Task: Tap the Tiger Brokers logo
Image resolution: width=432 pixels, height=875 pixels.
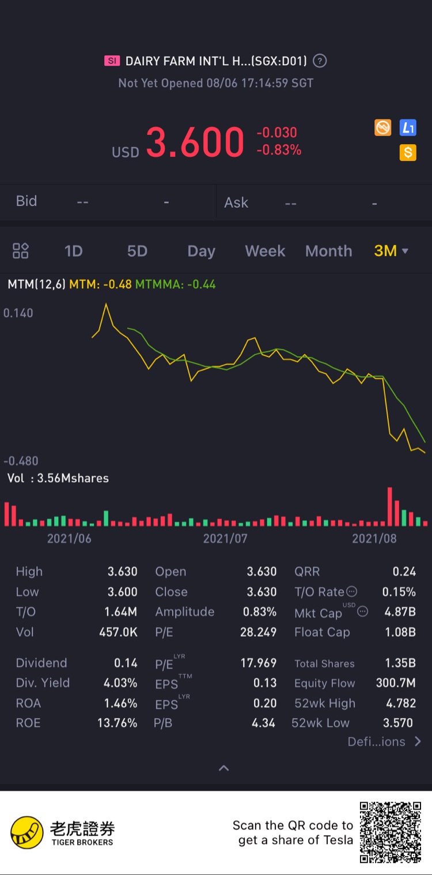Action: 62,833
